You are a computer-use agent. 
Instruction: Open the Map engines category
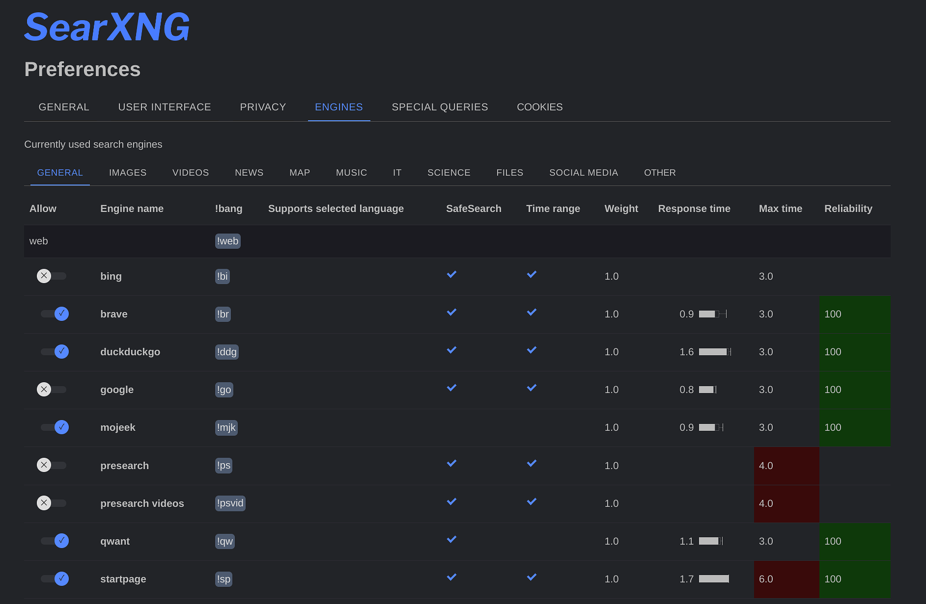click(x=300, y=173)
